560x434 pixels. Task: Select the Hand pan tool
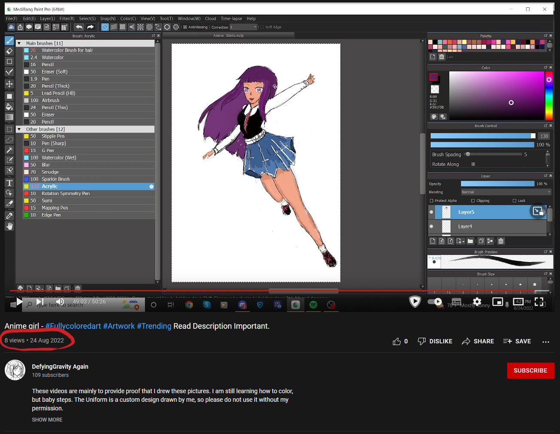[9, 226]
